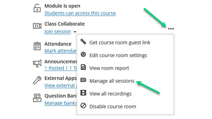The height and width of the screenshot is (119, 212).
Task: Click the External Apps wrench icon
Action: pos(37,80)
